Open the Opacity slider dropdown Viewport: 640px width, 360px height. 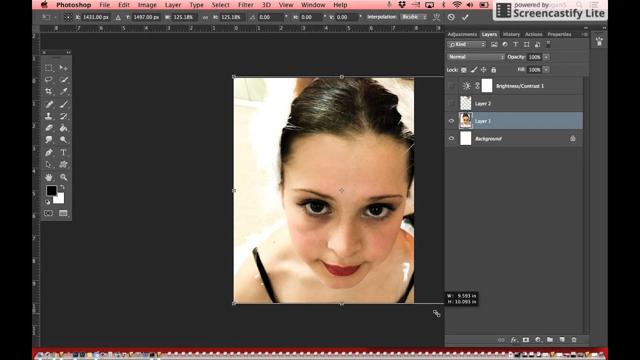(x=546, y=57)
